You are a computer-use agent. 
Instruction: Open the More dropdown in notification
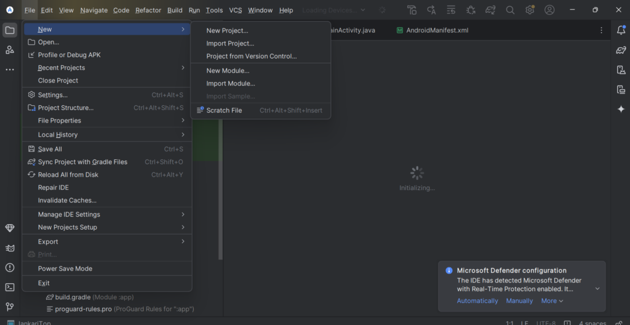(x=552, y=301)
